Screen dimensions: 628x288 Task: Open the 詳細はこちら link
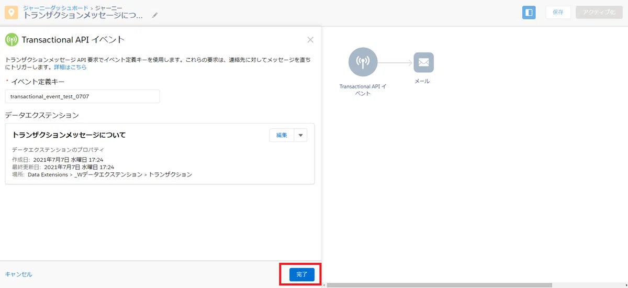[70, 68]
